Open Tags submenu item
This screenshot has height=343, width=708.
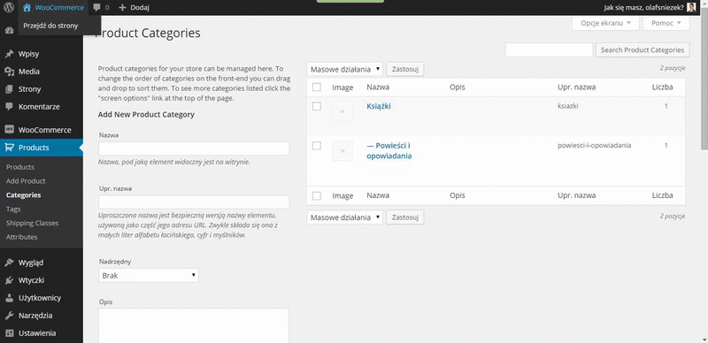point(13,209)
